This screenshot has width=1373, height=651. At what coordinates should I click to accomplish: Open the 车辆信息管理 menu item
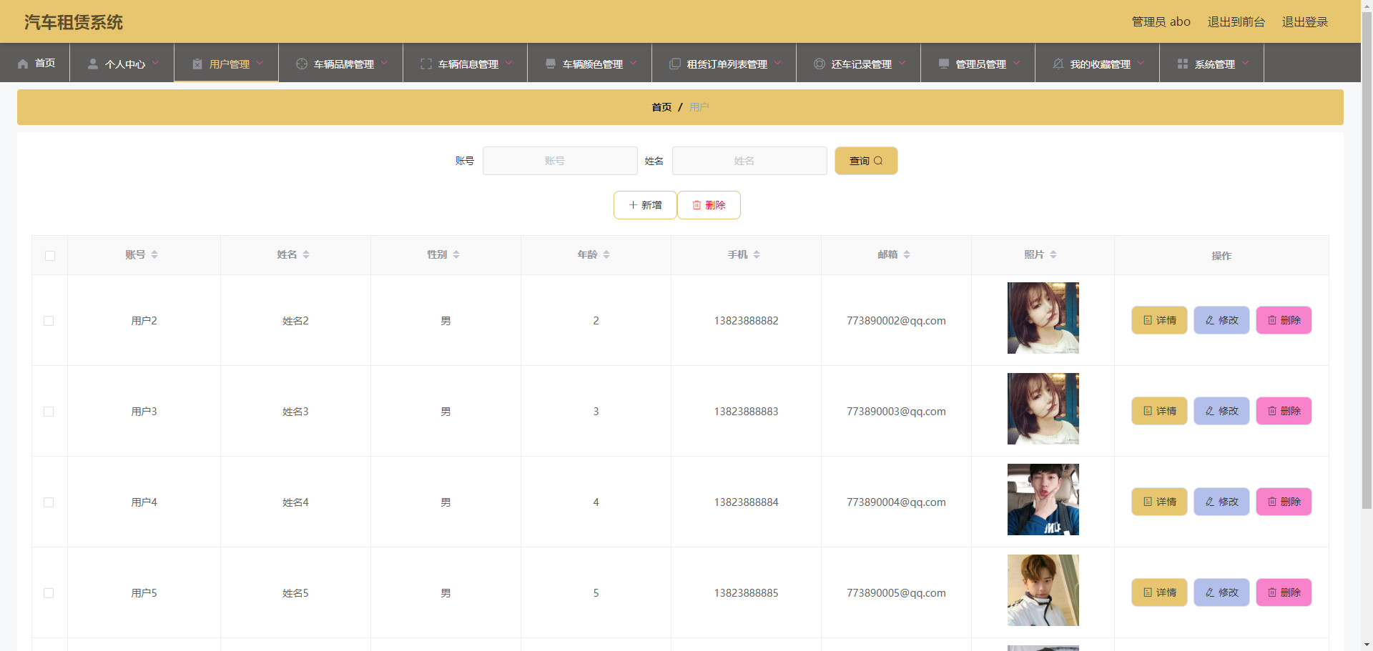pos(468,64)
